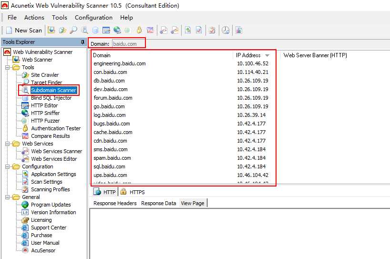Image resolution: width=390 pixels, height=259 pixels.
Task: Switch to the HTTPS tab
Action: click(133, 192)
